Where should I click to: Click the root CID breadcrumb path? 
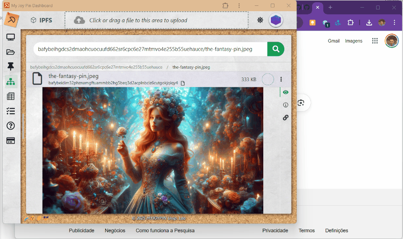[96, 67]
